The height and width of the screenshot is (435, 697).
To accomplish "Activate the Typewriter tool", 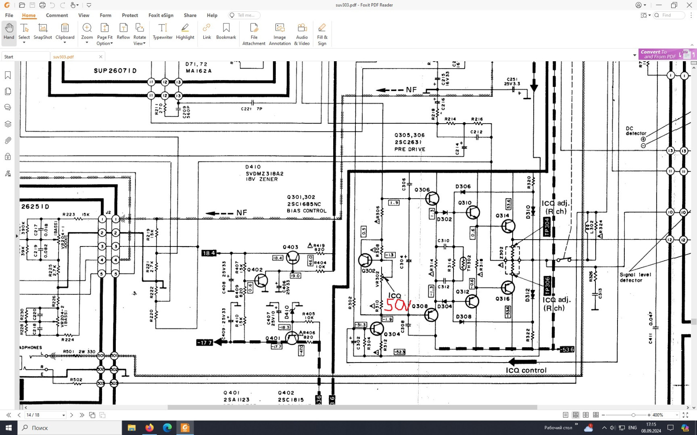I will (x=163, y=31).
